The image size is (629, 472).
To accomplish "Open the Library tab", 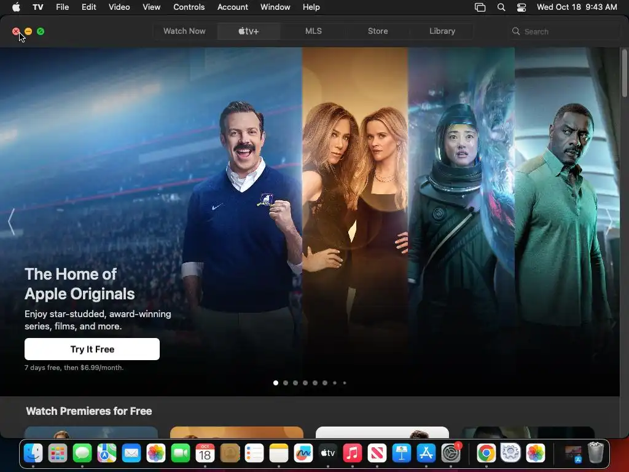I will point(442,31).
